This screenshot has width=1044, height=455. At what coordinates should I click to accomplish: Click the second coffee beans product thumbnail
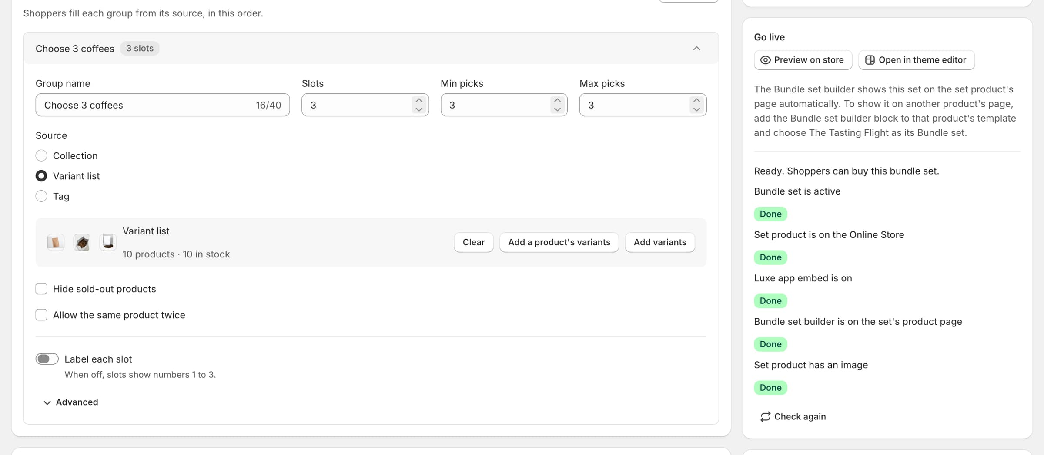tap(82, 242)
